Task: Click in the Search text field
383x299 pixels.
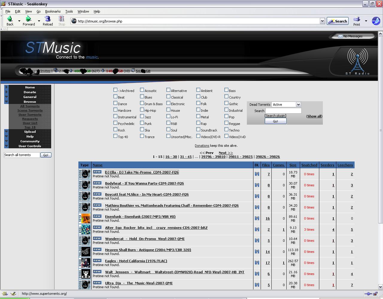Action: tap(283, 111)
